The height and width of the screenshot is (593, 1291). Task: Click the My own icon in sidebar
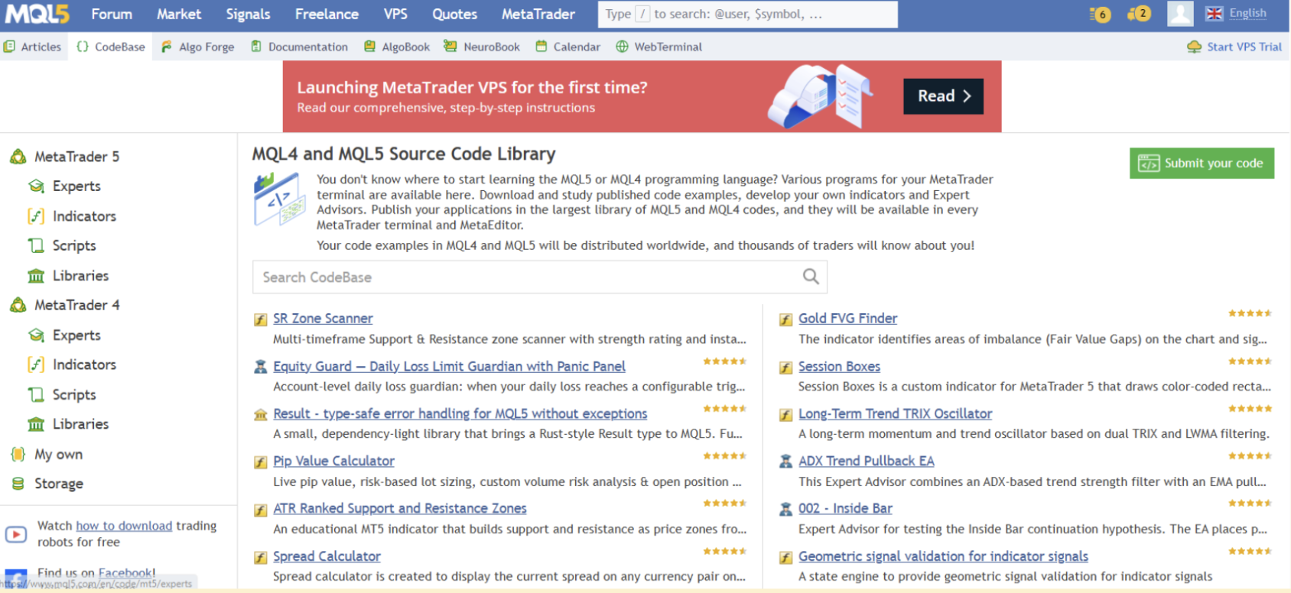[x=18, y=454]
